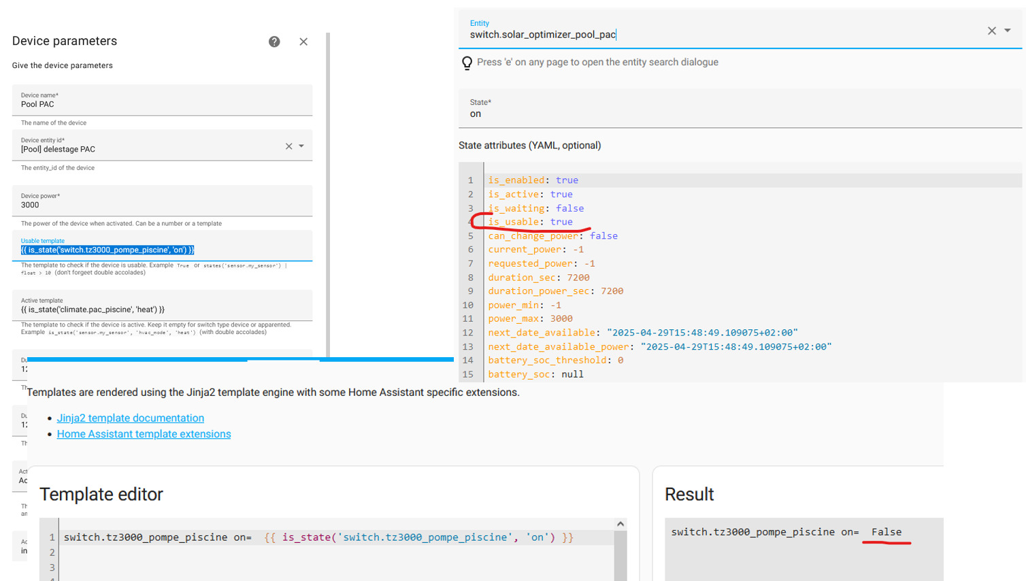1026x581 pixels.
Task: Click the Device power field showing 3000
Action: coord(162,205)
